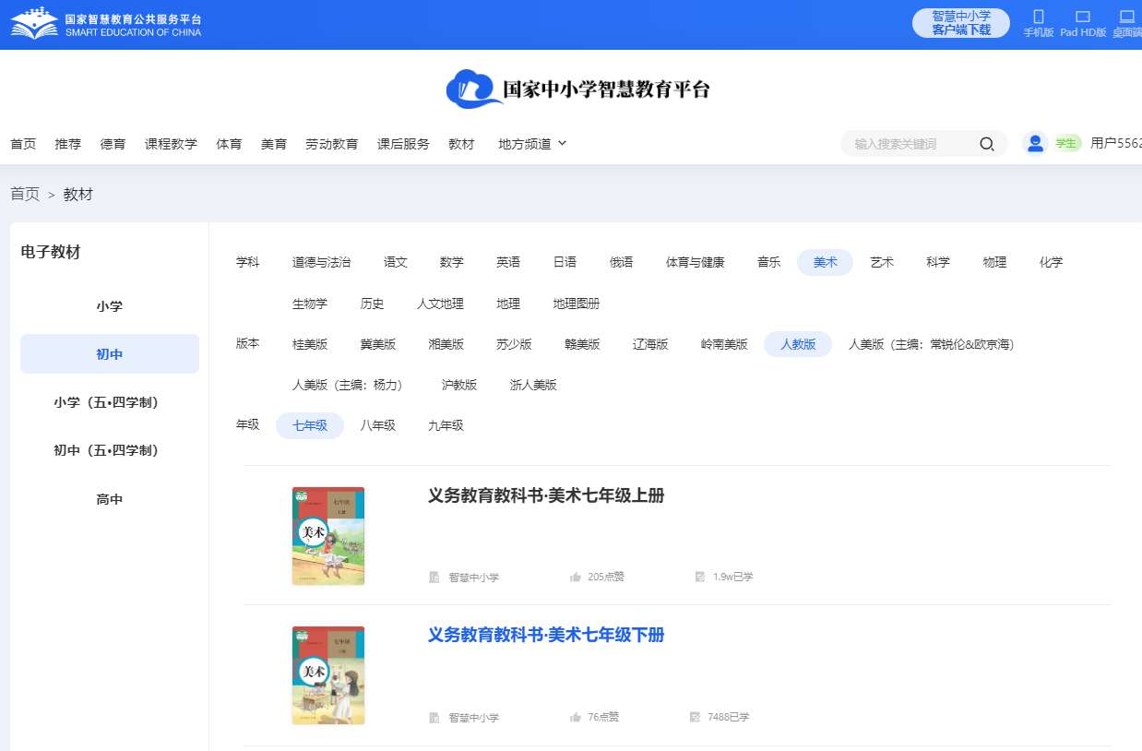The image size is (1142, 751).
Task: Open the 美术七年级上册 book cover
Action: click(x=328, y=536)
